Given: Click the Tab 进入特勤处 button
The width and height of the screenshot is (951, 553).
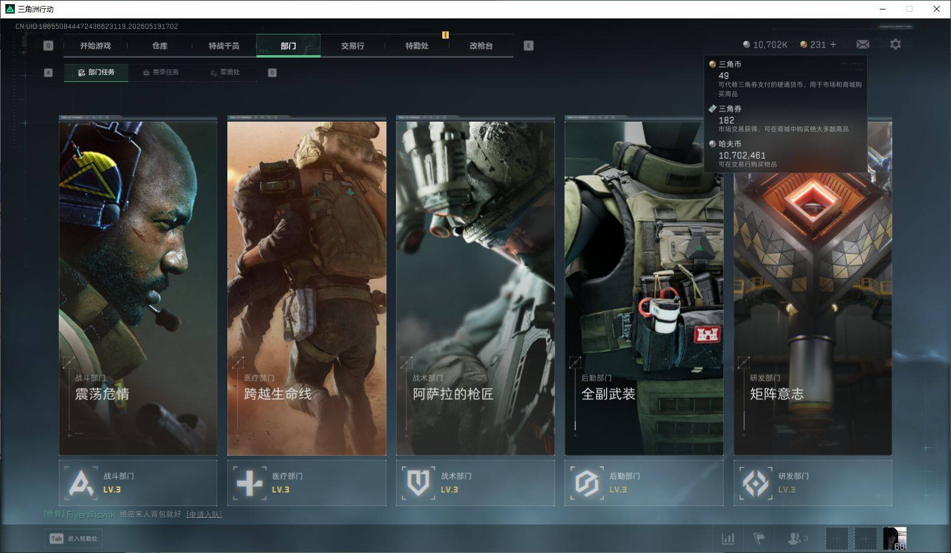Looking at the screenshot, I should point(73,538).
